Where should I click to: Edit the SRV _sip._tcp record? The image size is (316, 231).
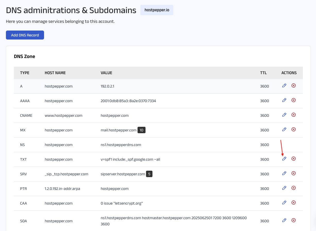pyautogui.click(x=284, y=173)
